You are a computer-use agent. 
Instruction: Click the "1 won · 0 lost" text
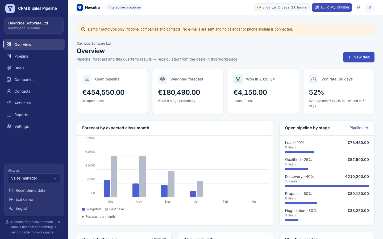coord(243,101)
